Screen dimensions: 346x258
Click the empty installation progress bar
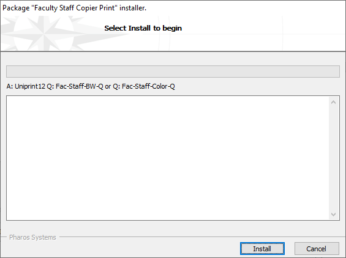point(173,72)
